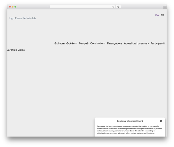The width and height of the screenshot is (174, 147).
Task: Click the Caràtula video placeholder
Action: pyautogui.click(x=16, y=50)
